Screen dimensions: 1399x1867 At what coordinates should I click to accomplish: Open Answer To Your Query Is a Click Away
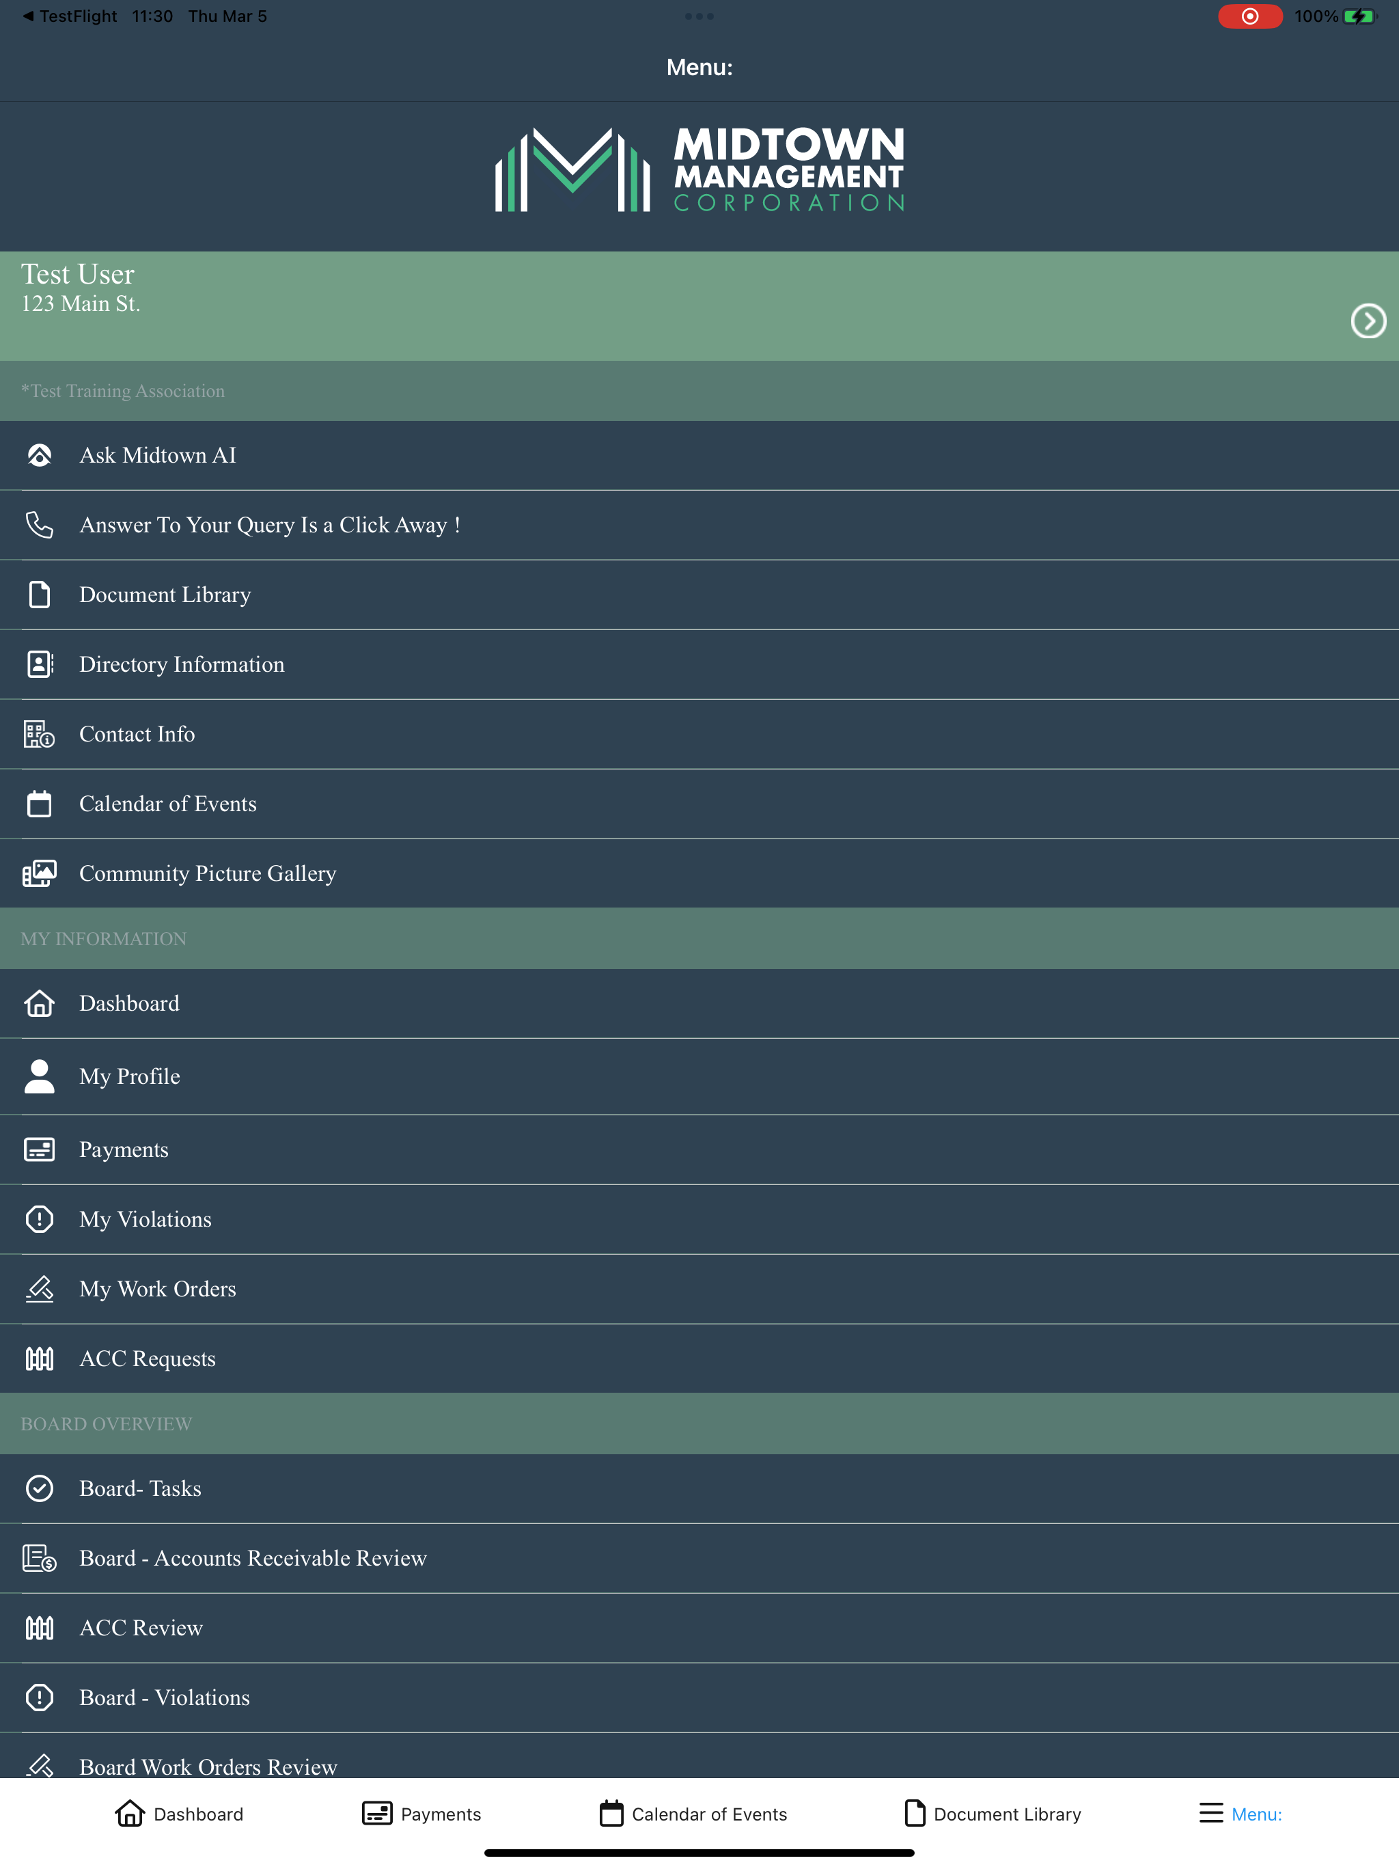(x=699, y=525)
